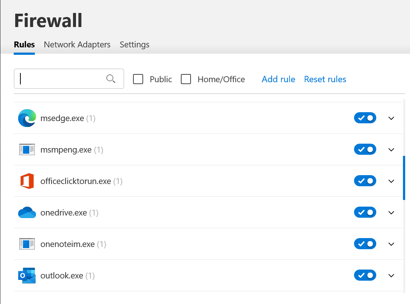This screenshot has height=304, width=410.
Task: Expand the msmpeng.exe row chevron
Action: pyautogui.click(x=391, y=150)
